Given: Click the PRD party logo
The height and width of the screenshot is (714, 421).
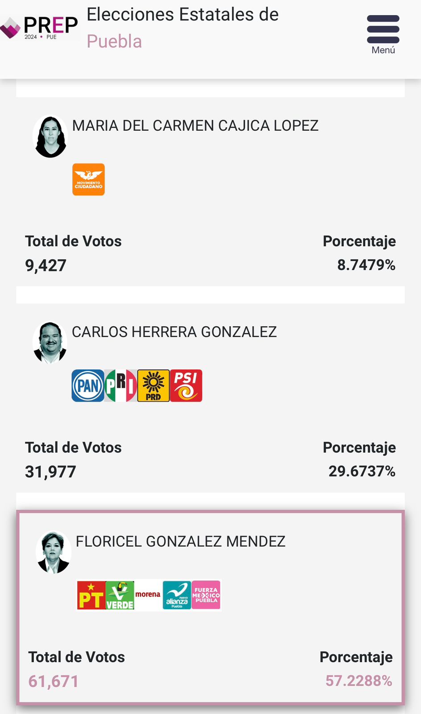Looking at the screenshot, I should pos(153,386).
